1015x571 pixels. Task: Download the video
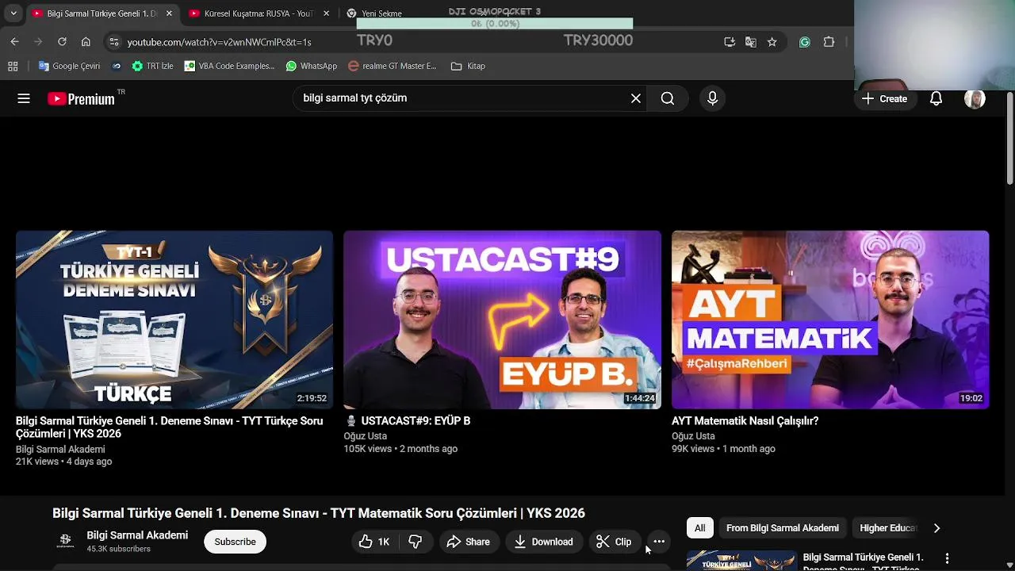[544, 542]
